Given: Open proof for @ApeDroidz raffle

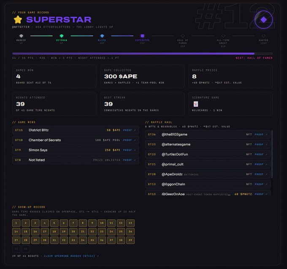Looking at the screenshot, I should [261, 174].
